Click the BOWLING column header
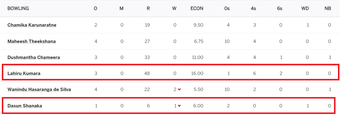 tap(18, 9)
